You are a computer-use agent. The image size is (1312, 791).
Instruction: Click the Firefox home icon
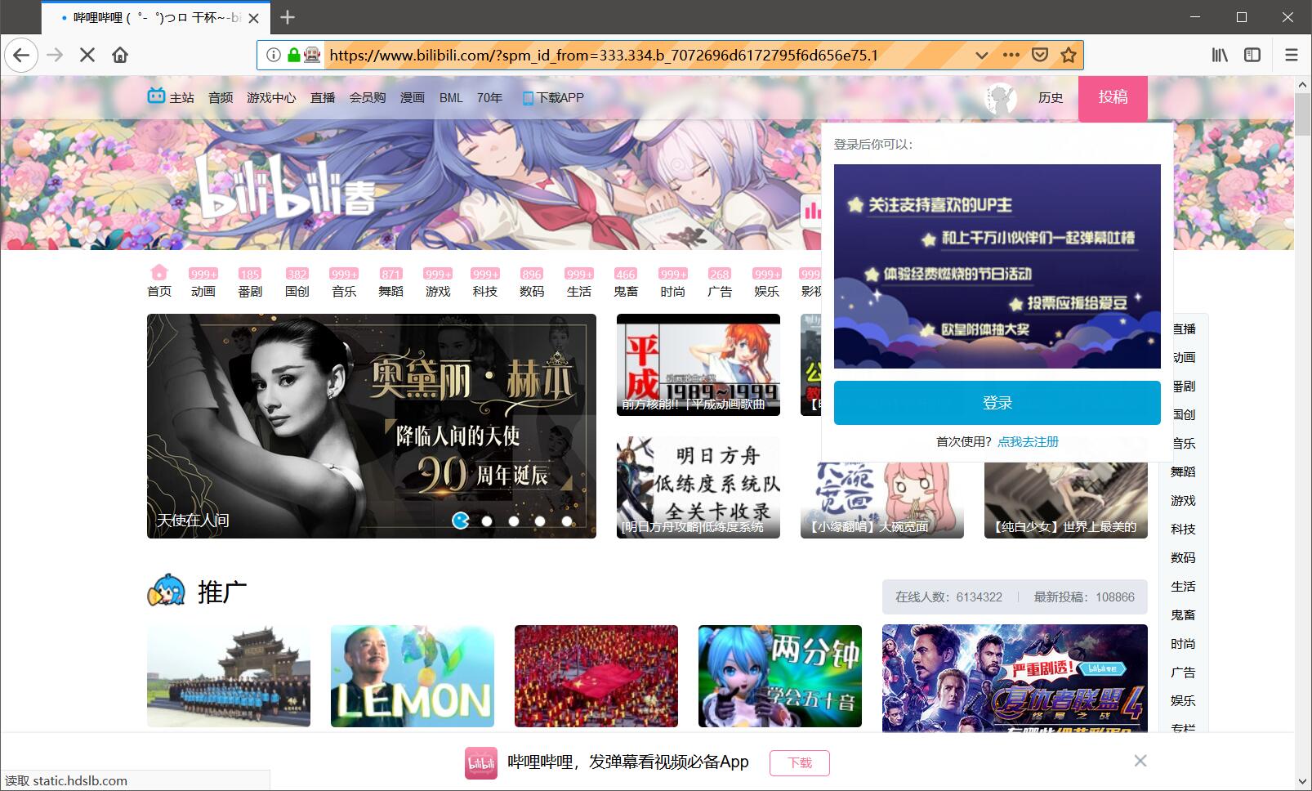[x=120, y=55]
